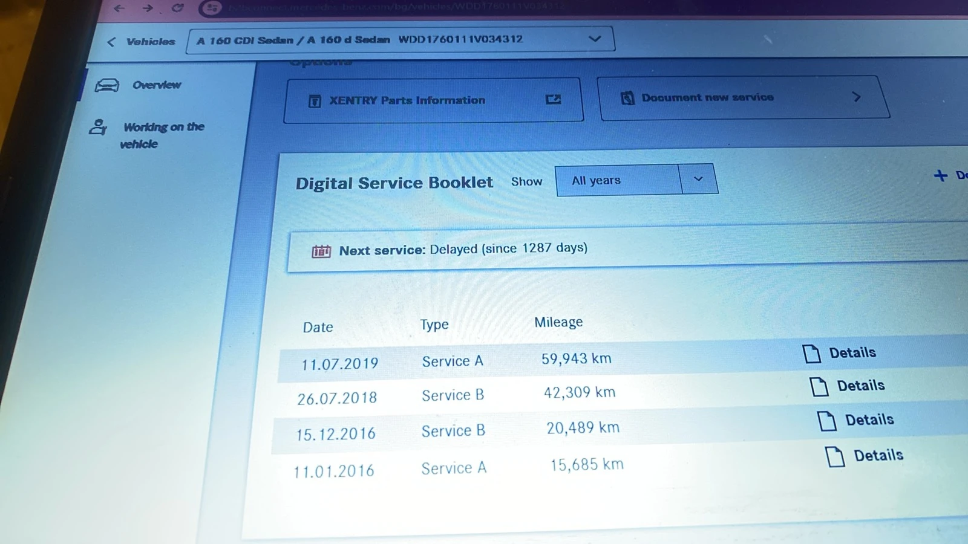Click the 20,489 km mileage value

583,428
